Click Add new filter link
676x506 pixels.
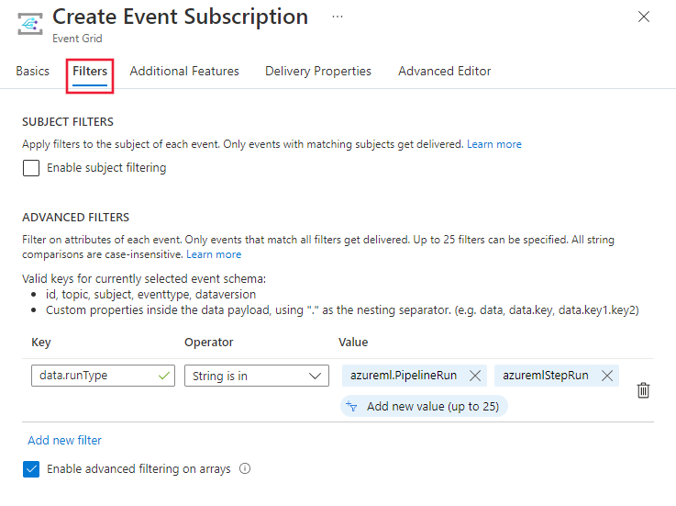(x=64, y=440)
